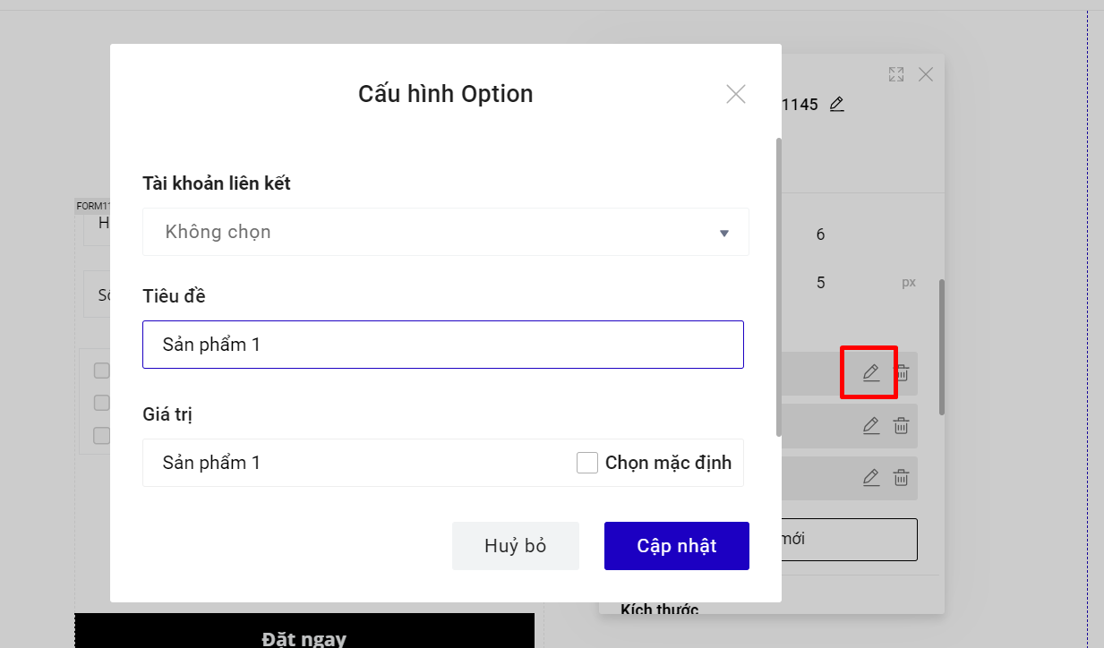Click the Đặt ngay button on canvas
1104x648 pixels.
[304, 634]
